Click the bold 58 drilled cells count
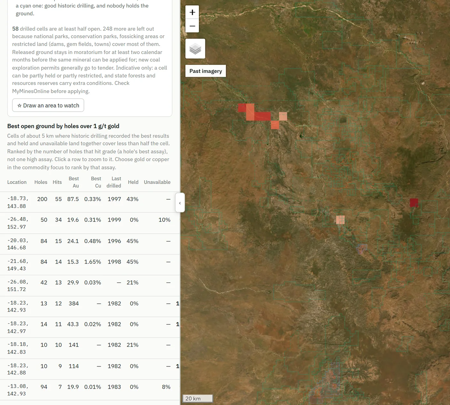 coord(15,29)
